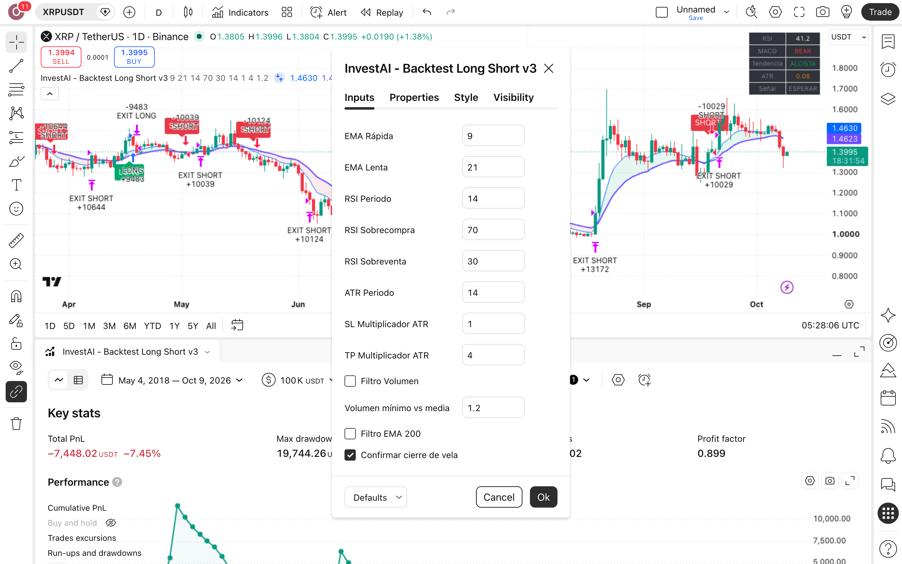This screenshot has width=902, height=564.
Task: Uncheck Confirmar cierre de vela
Action: click(x=350, y=455)
